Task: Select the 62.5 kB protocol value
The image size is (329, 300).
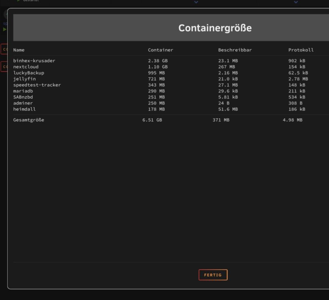Action: [x=298, y=73]
